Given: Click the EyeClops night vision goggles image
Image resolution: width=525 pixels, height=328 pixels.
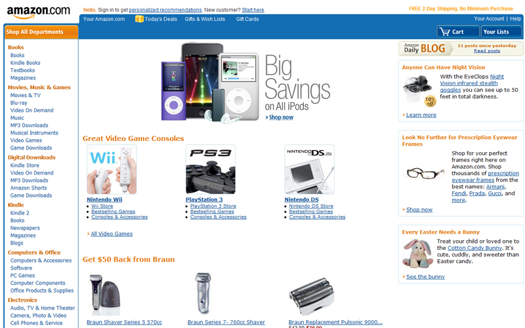Looking at the screenshot, I should point(419,91).
